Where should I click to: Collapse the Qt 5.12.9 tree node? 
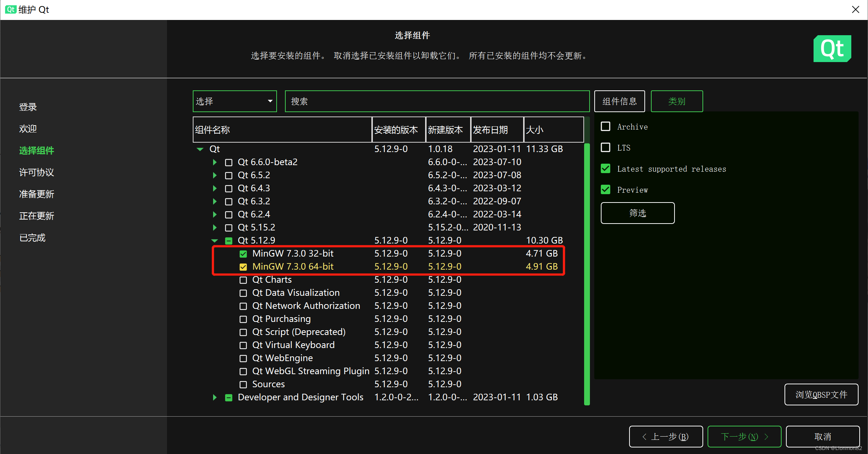point(215,241)
